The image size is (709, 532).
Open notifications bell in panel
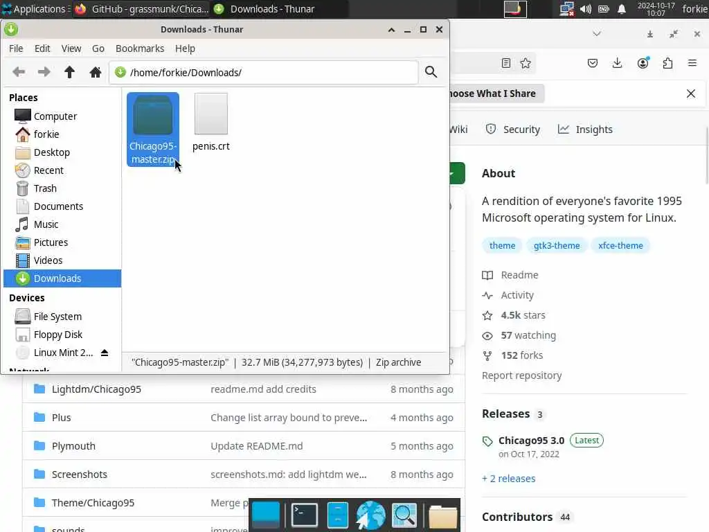[622, 9]
